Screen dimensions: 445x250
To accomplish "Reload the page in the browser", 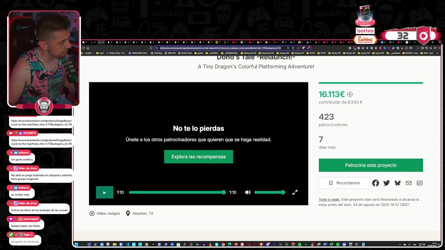I will pyautogui.click(x=83, y=48).
